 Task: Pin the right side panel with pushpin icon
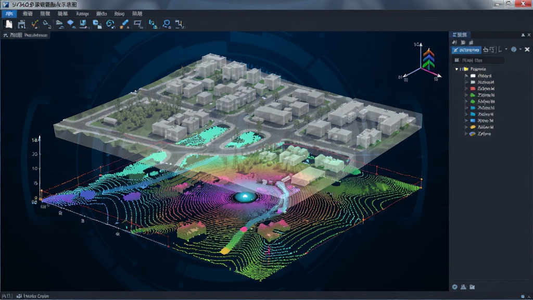(x=523, y=35)
